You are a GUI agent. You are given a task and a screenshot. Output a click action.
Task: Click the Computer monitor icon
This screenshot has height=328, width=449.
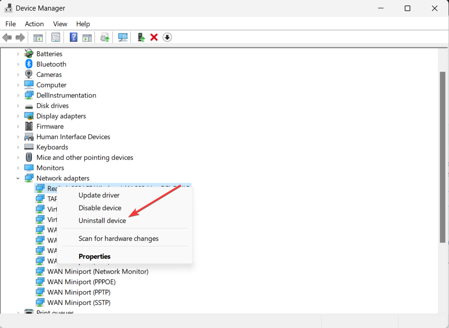29,85
